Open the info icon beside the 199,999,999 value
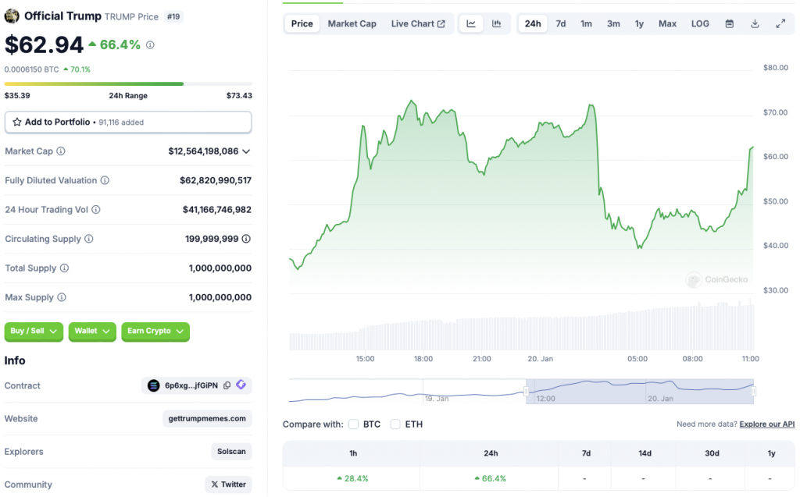 tap(246, 239)
